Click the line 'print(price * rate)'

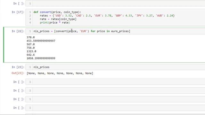click(x=55, y=23)
